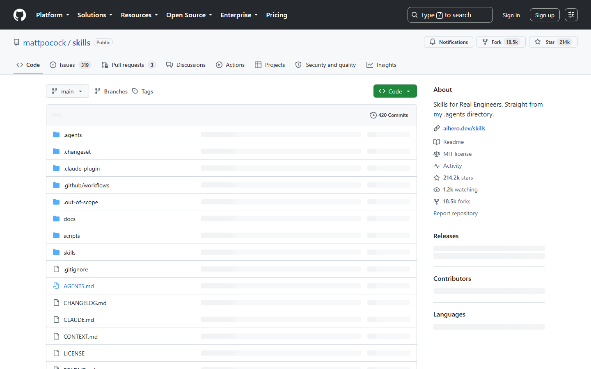The width and height of the screenshot is (591, 369).
Task: Click the star icon next to 214.2k stars
Action: [437, 178]
